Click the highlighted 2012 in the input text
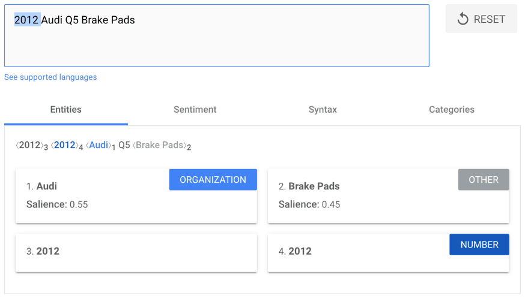Viewport: 525px width, 299px height. click(x=26, y=20)
